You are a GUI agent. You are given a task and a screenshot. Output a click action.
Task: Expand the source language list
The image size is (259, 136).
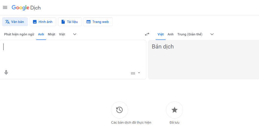click(75, 34)
